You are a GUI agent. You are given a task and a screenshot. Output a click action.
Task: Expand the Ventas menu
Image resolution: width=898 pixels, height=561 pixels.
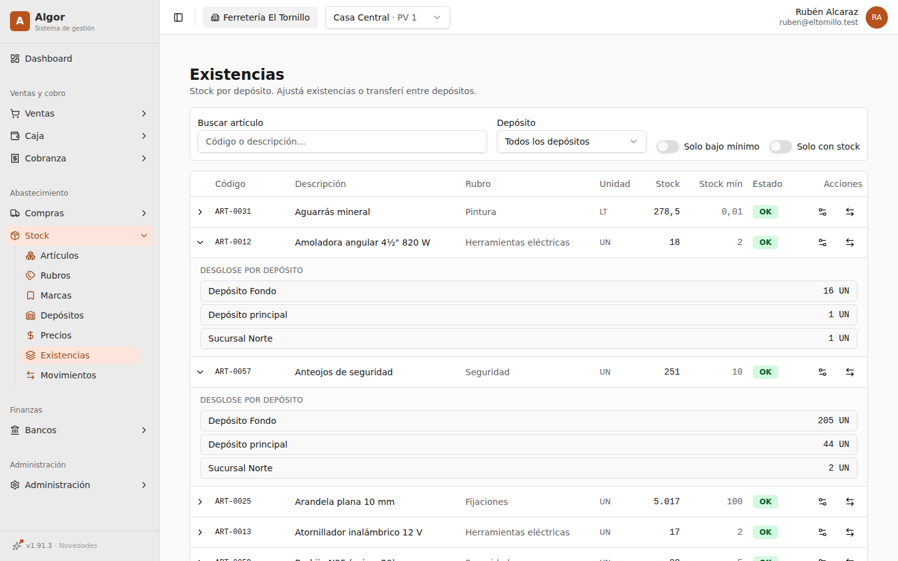pos(80,113)
